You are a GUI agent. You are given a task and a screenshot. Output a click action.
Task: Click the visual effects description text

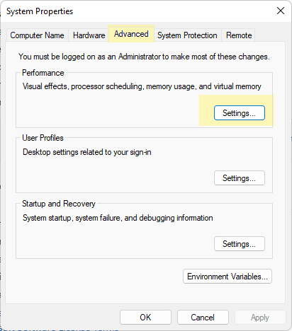point(142,86)
